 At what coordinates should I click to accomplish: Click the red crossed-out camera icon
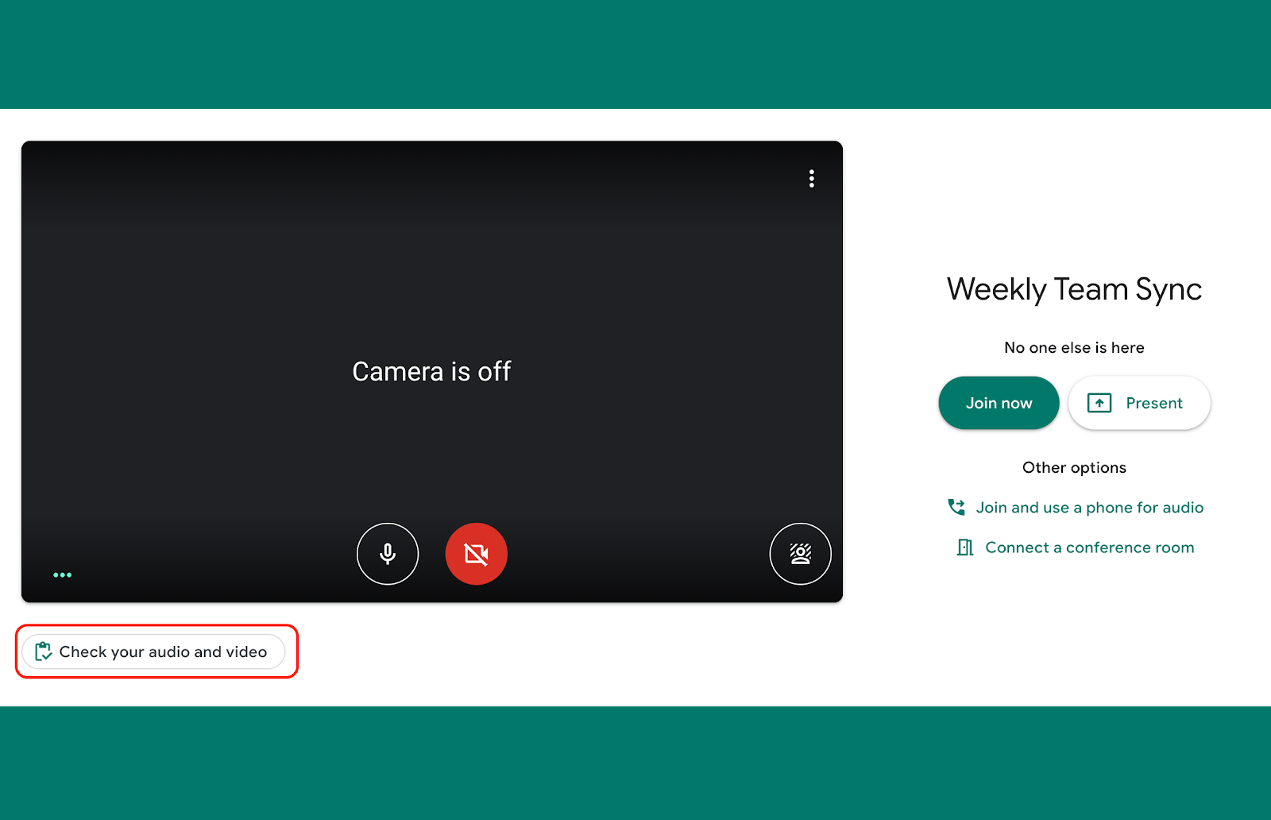point(476,554)
